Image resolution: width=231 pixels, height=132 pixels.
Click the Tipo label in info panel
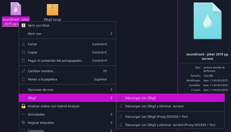point(197,67)
